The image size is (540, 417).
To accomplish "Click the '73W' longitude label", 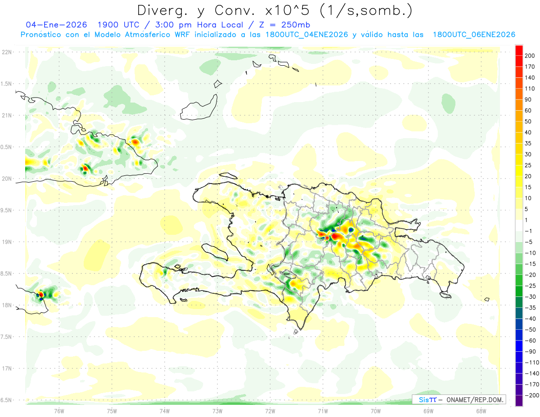I will pyautogui.click(x=217, y=411).
